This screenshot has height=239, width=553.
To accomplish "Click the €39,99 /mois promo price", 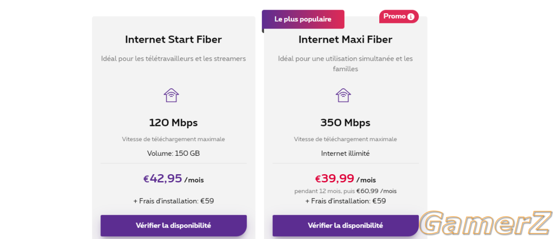I will (x=346, y=179).
